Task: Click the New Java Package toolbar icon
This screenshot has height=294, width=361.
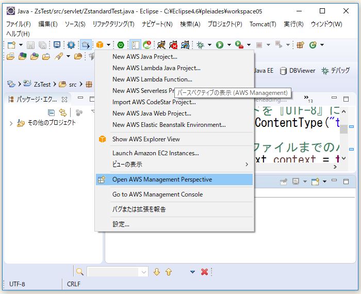Action: click(300, 45)
